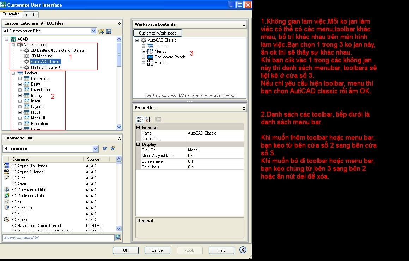Click the Dashboard Panels icon in Workspace Contents
The height and width of the screenshot is (261, 409).
click(x=150, y=57)
